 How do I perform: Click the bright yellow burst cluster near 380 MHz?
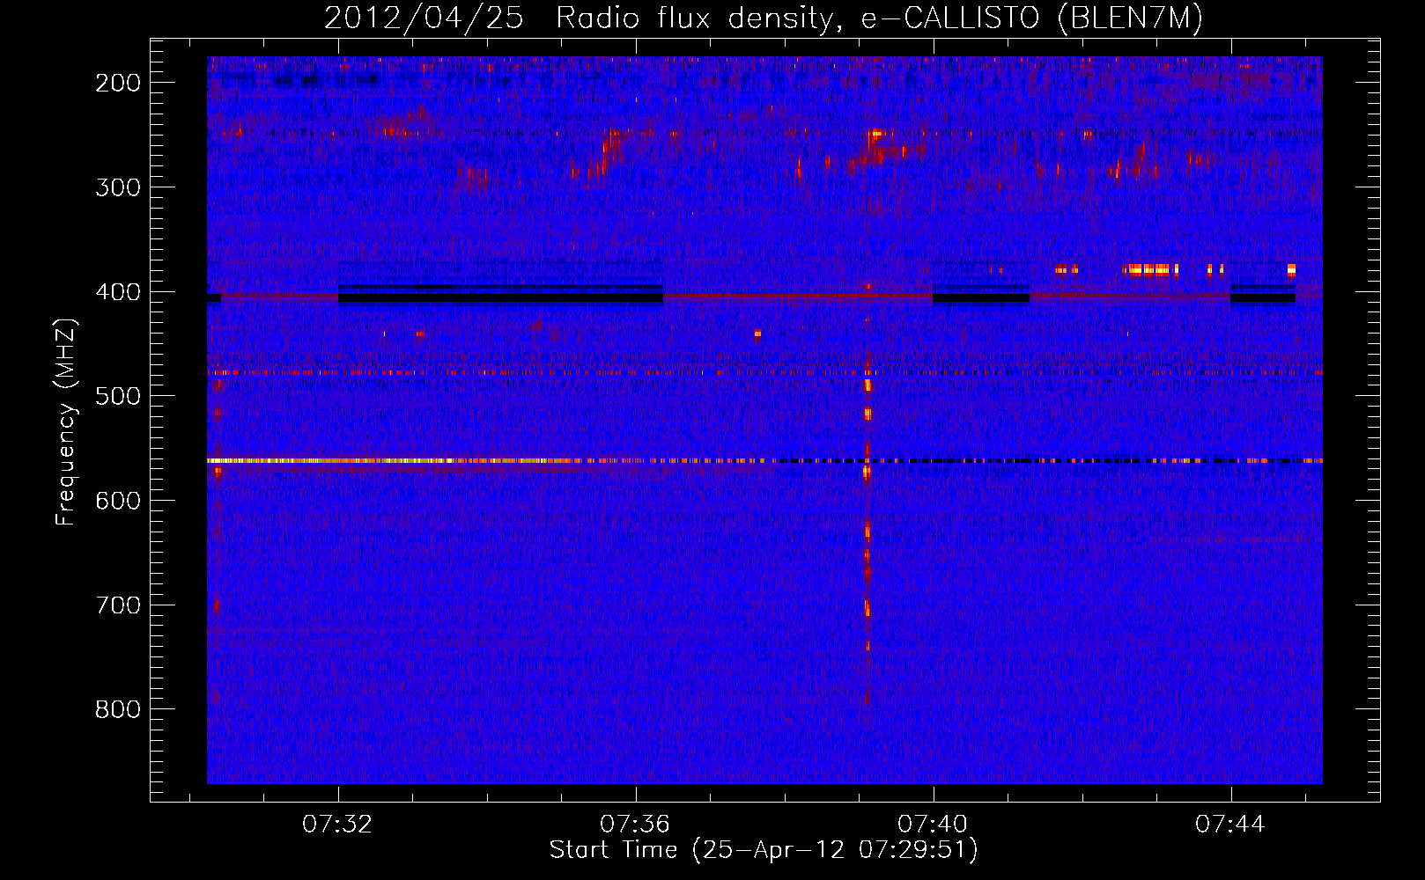pos(1150,269)
